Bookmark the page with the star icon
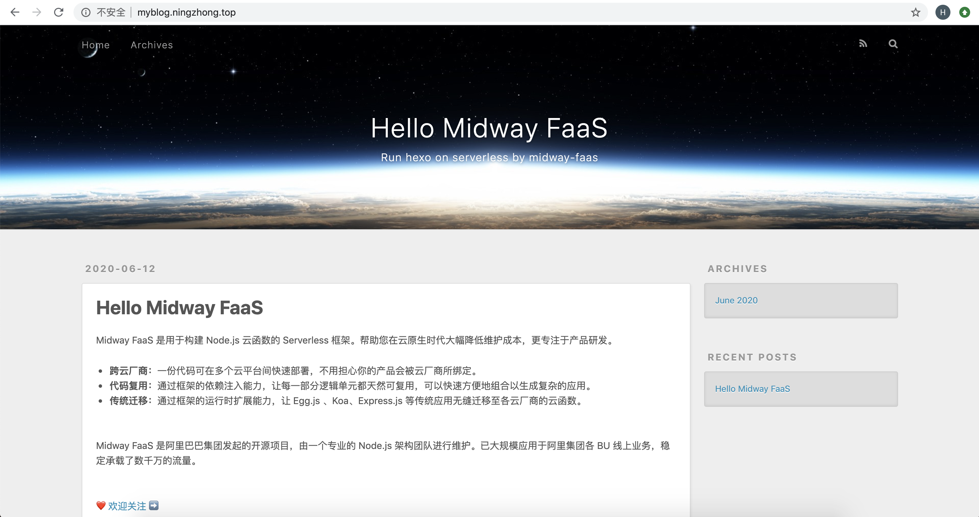This screenshot has width=979, height=517. pyautogui.click(x=915, y=13)
